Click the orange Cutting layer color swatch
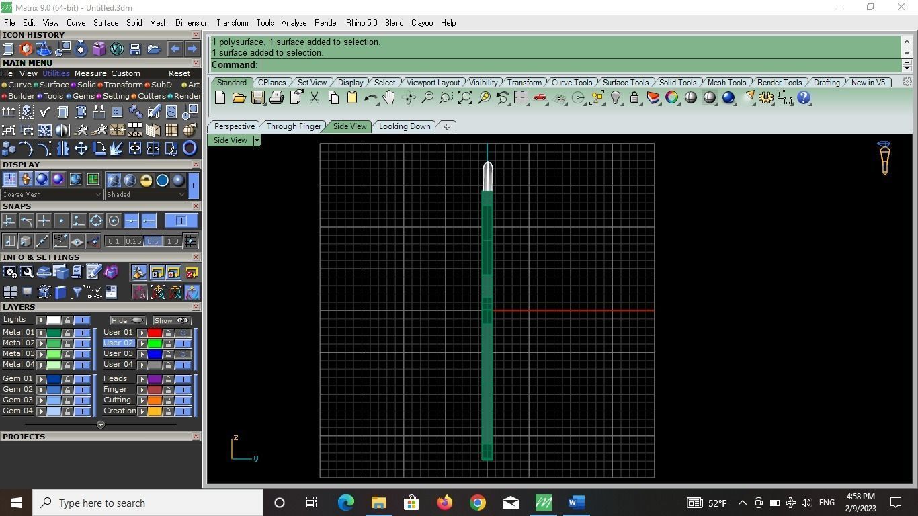 tap(155, 400)
